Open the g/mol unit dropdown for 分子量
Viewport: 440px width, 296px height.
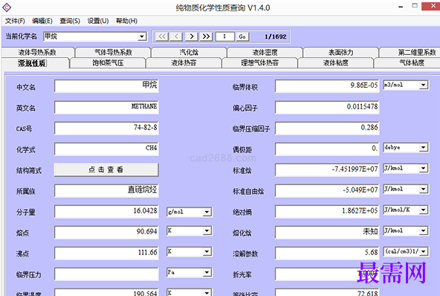click(x=207, y=212)
